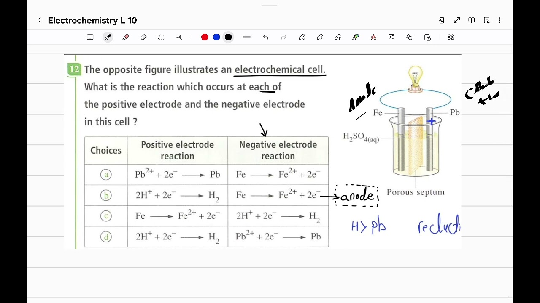Open page settings icon with gear

click(487, 20)
